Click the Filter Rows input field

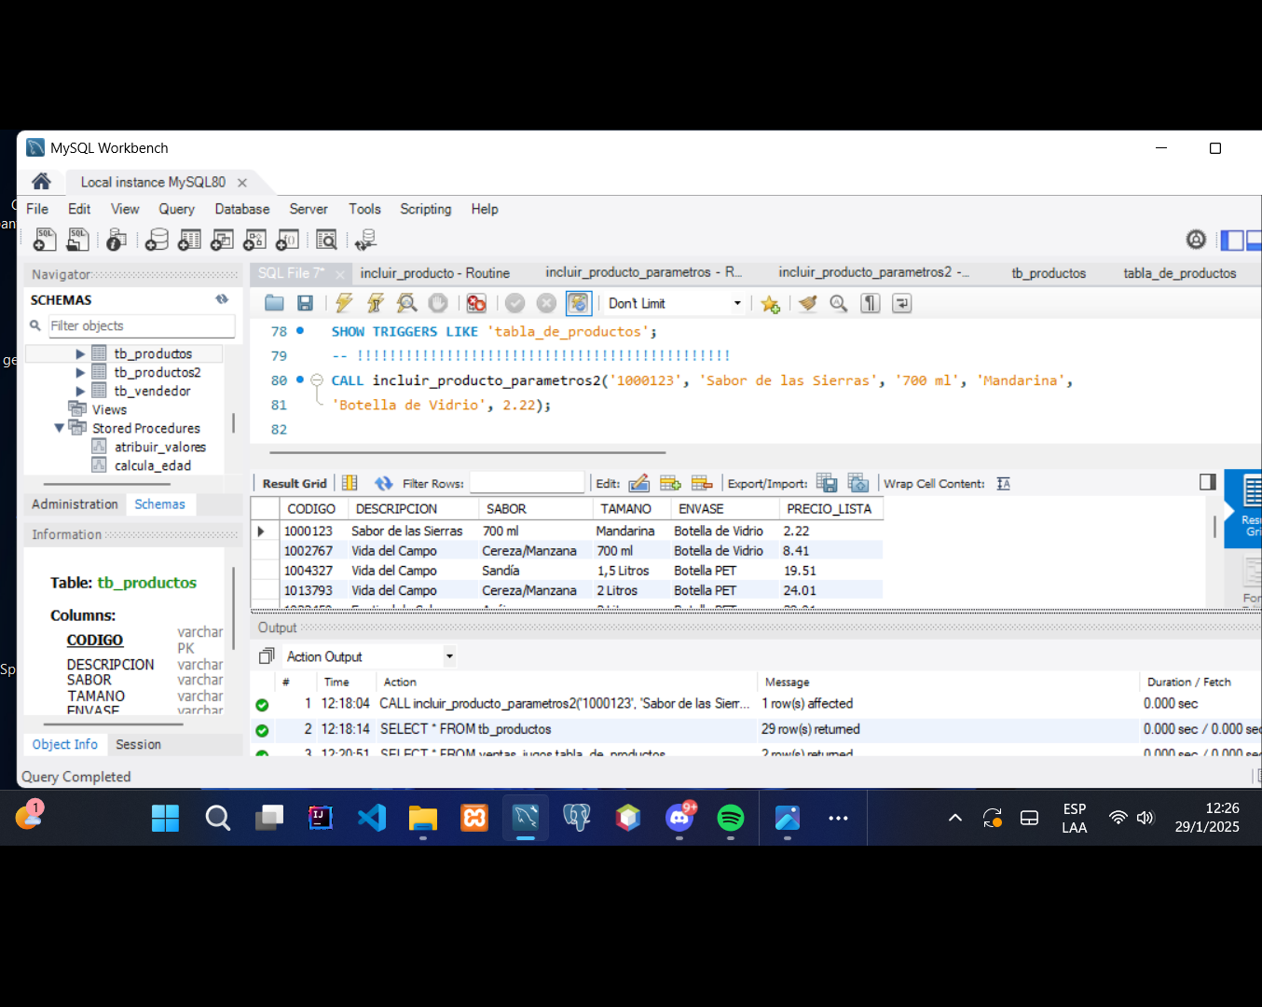[x=527, y=483]
